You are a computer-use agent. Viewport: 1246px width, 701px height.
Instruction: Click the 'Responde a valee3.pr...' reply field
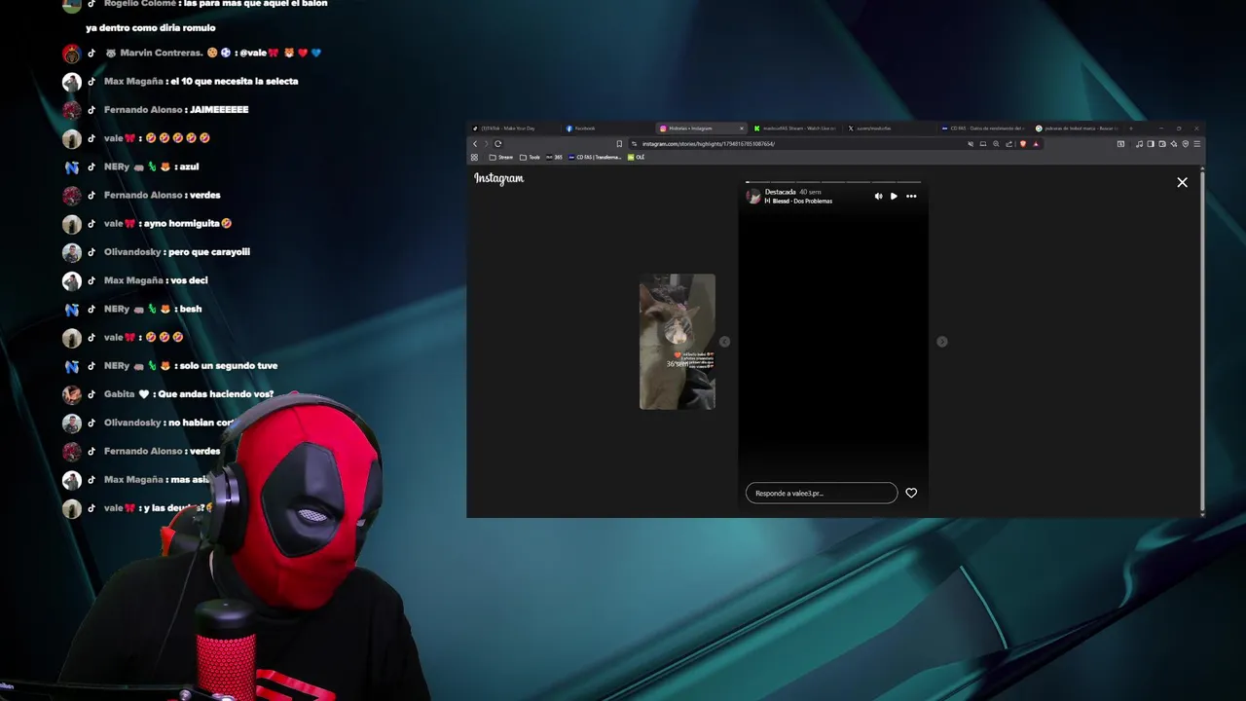click(822, 493)
